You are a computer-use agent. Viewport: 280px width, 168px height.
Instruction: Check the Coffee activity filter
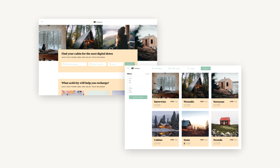coord(128,88)
